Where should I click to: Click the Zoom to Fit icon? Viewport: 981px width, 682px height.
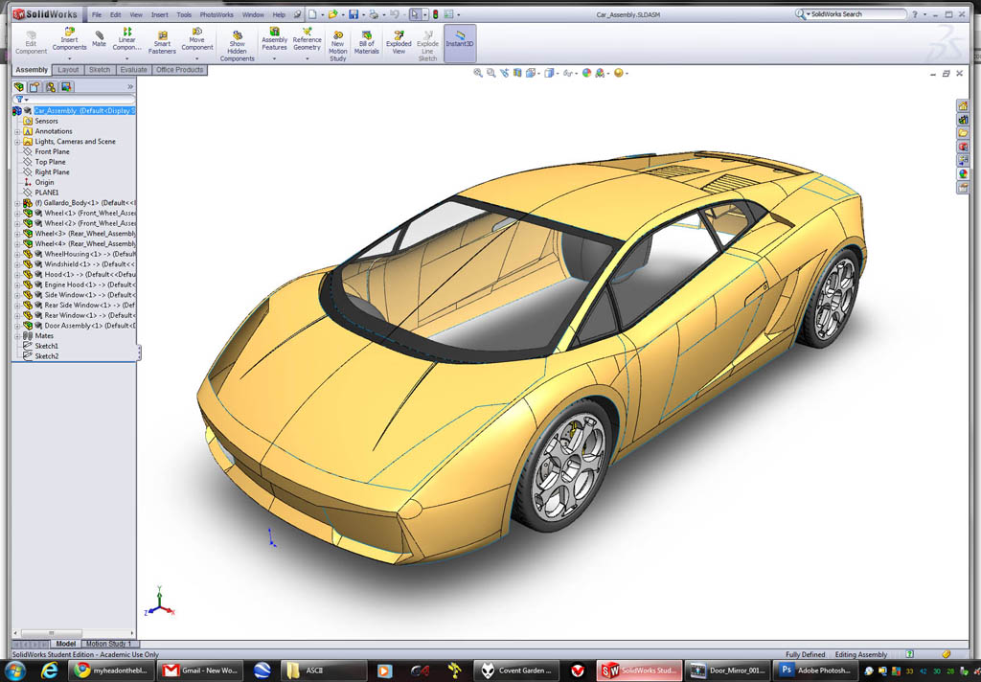(478, 73)
